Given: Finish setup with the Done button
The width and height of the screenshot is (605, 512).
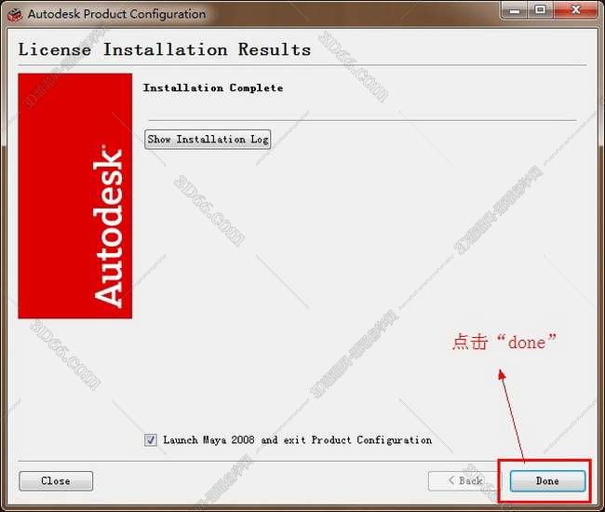Looking at the screenshot, I should [x=547, y=480].
